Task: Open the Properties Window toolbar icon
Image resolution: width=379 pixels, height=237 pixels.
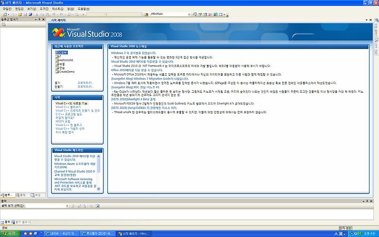Action: (x=200, y=15)
